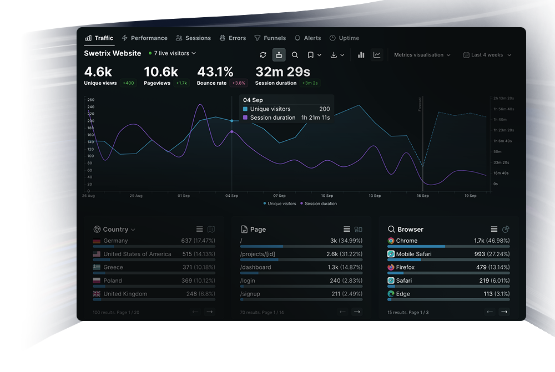555x372 pixels.
Task: Toggle Session duration series in chart legend
Action: click(319, 203)
